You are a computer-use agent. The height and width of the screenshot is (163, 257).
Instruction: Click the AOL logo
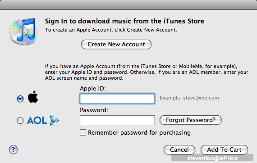(43, 120)
